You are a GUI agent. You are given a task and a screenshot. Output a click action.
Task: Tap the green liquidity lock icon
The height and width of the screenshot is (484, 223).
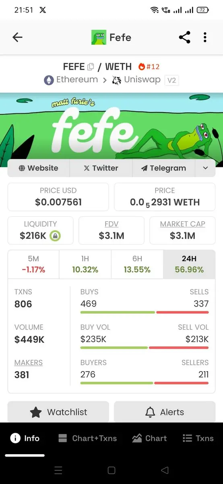[55, 236]
